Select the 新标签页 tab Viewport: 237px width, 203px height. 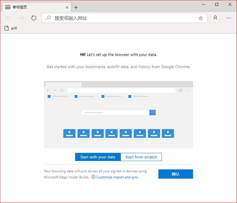37,7
